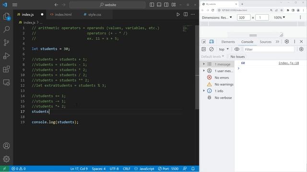Click Ln 17, Col 9 in the status bar
The height and width of the screenshot is (172, 307).
[x=79, y=169]
